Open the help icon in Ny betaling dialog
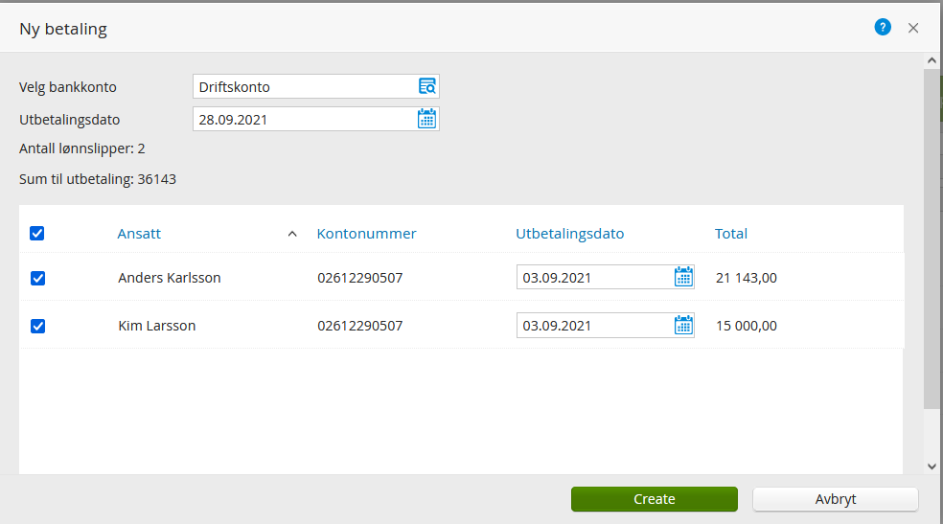The width and height of the screenshot is (943, 524). tap(883, 27)
